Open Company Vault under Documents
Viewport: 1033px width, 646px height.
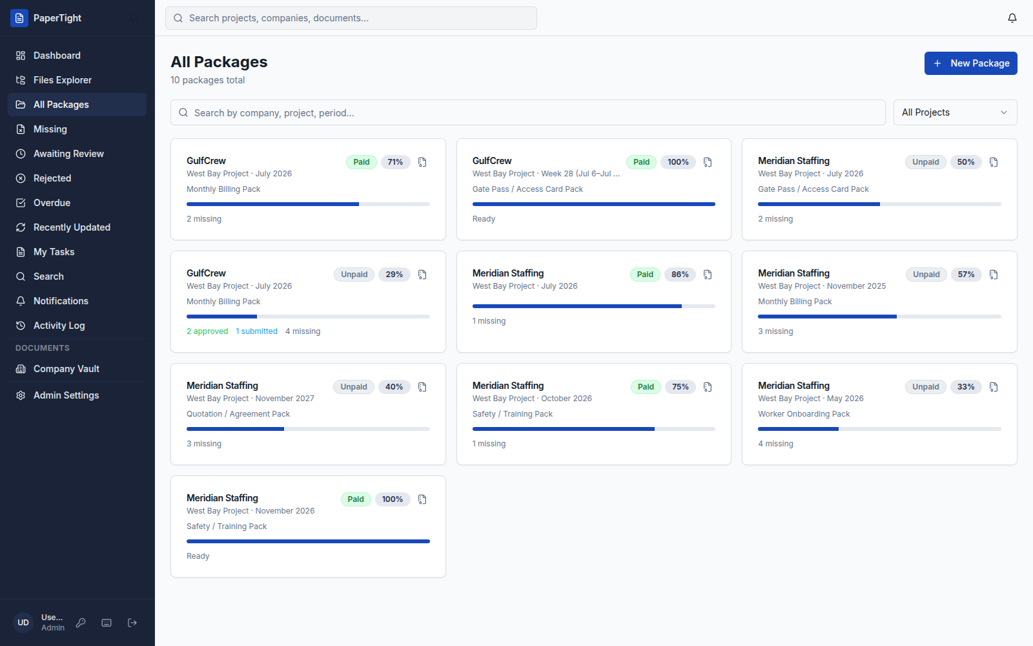click(x=77, y=369)
